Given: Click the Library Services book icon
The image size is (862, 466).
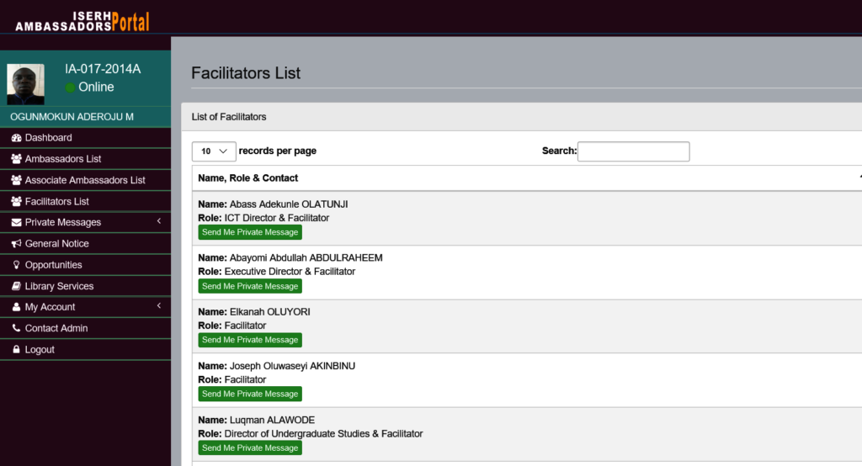Looking at the screenshot, I should tap(16, 286).
